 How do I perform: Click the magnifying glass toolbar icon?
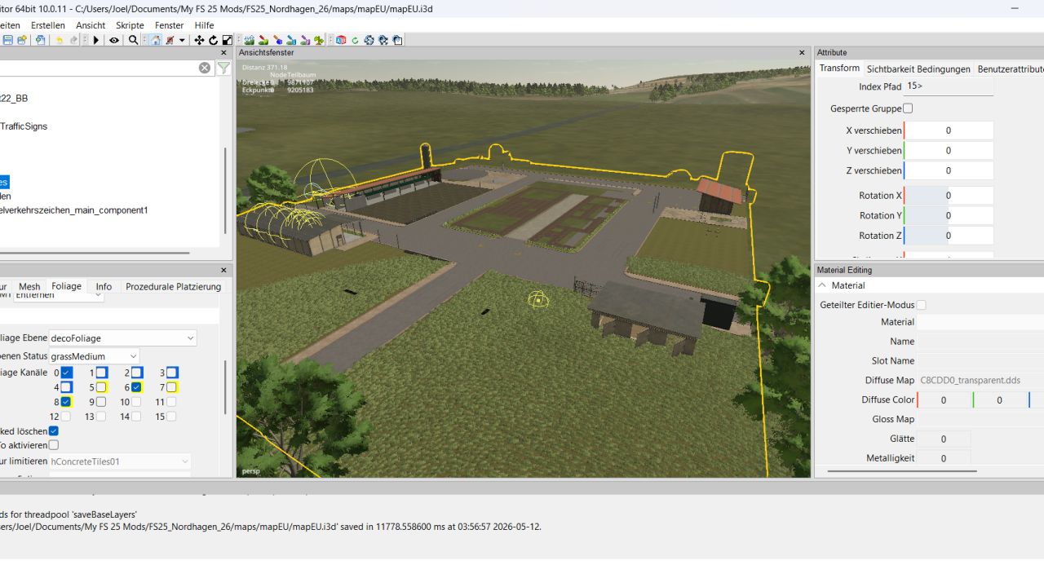pos(134,40)
